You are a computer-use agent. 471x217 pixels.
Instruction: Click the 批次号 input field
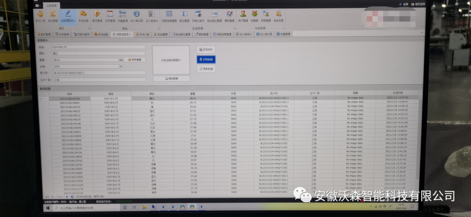click(x=99, y=73)
